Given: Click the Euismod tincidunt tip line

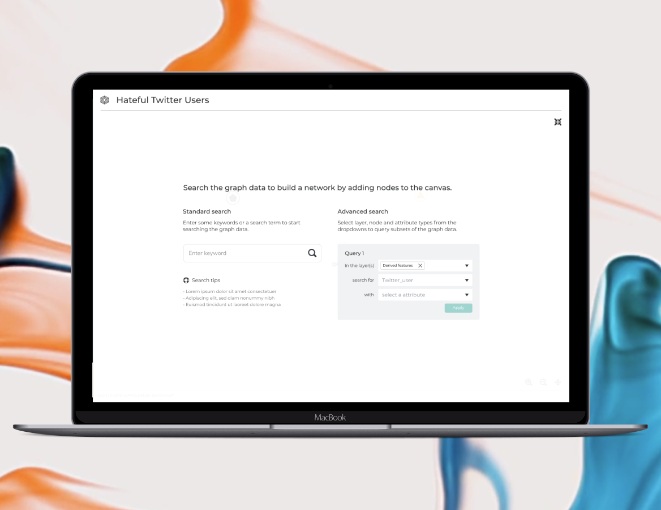Looking at the screenshot, I should tap(232, 304).
